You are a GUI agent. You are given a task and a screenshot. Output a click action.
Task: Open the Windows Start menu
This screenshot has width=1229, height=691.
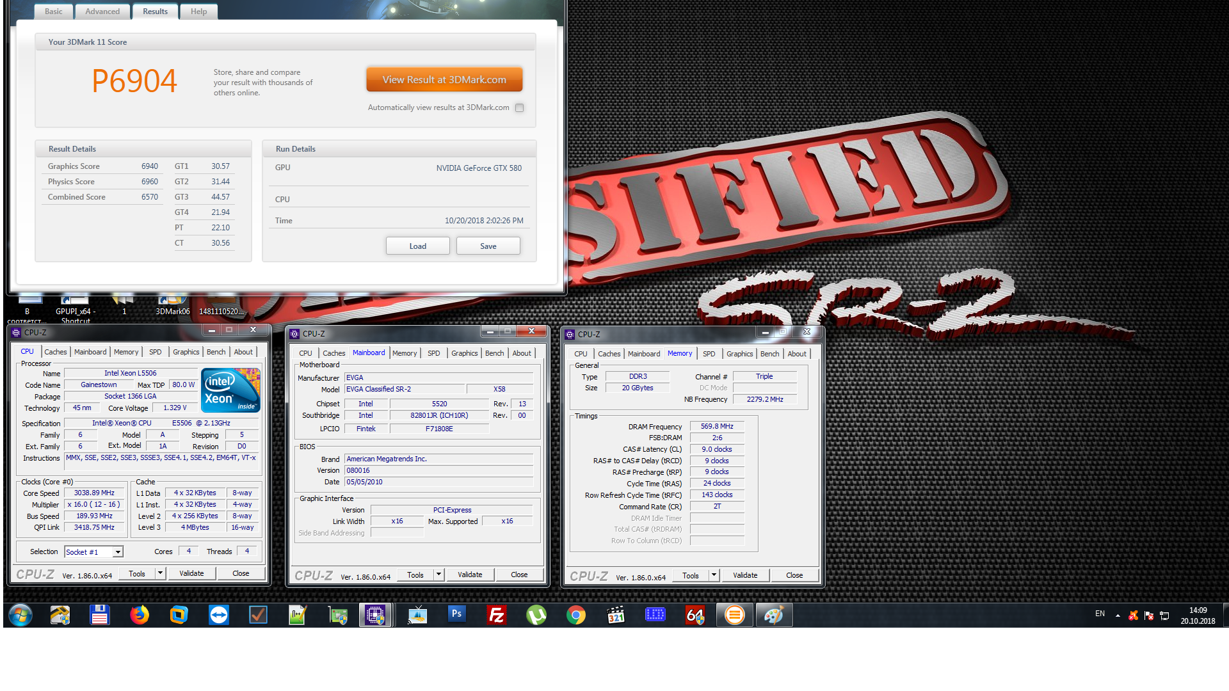coord(20,616)
